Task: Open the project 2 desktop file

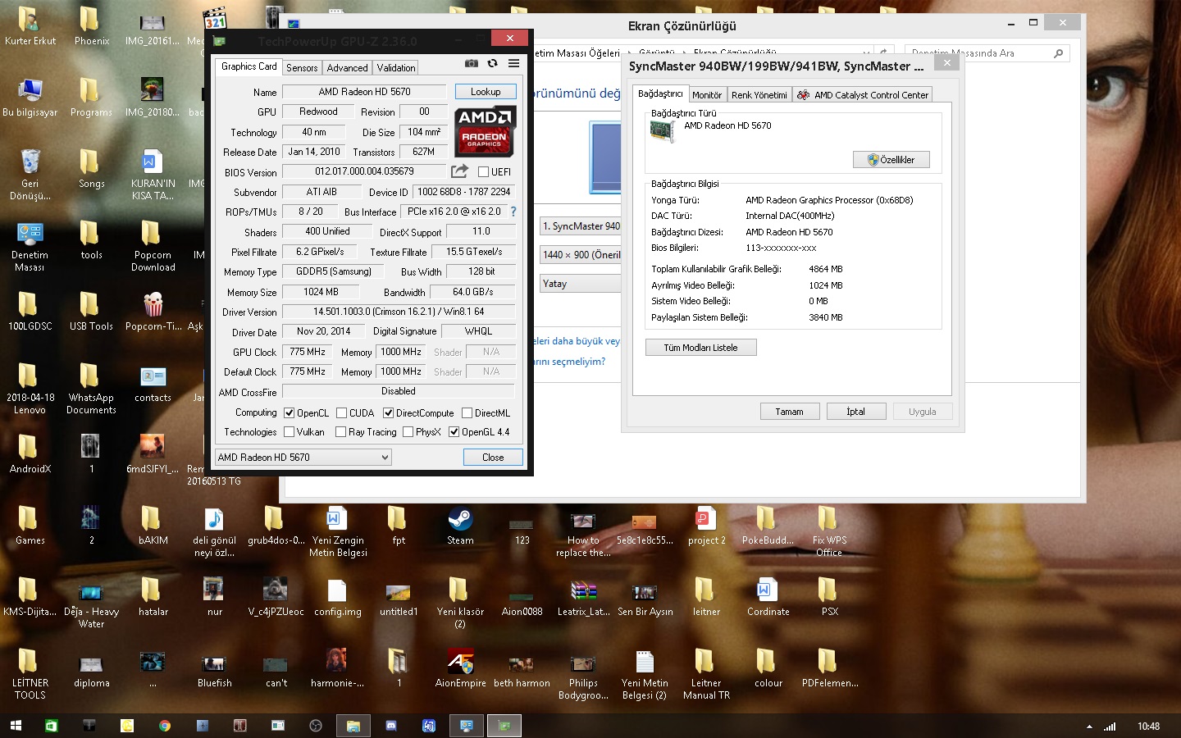Action: coord(706,526)
